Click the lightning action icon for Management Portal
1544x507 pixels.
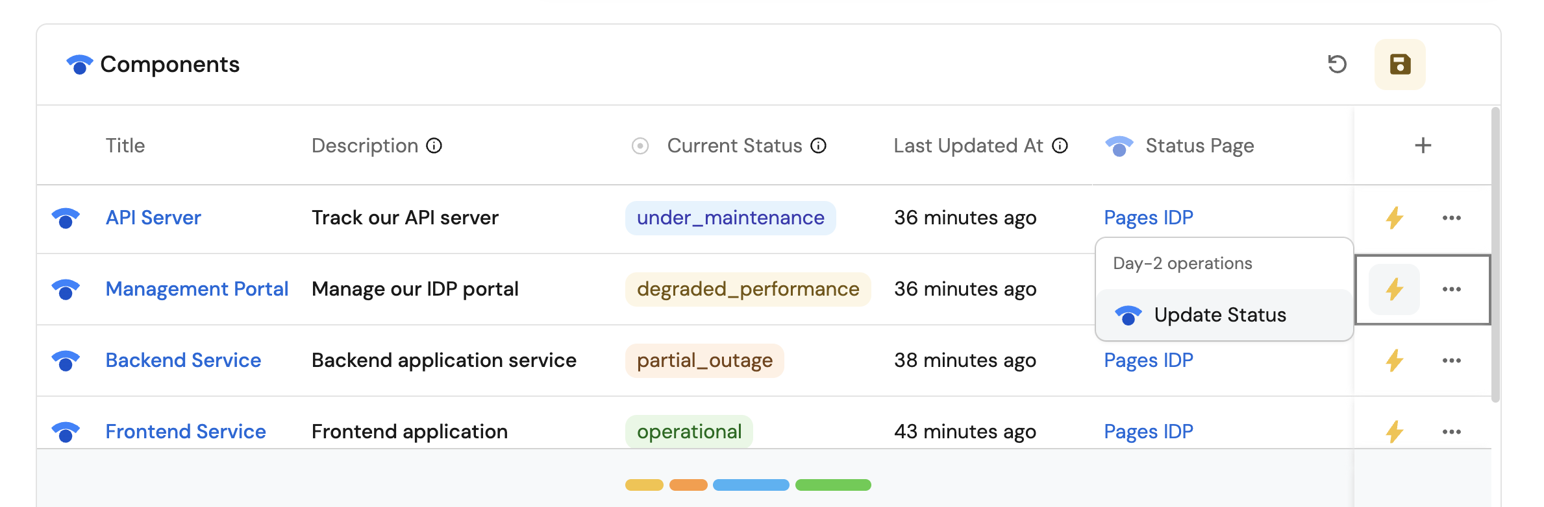pyautogui.click(x=1394, y=289)
